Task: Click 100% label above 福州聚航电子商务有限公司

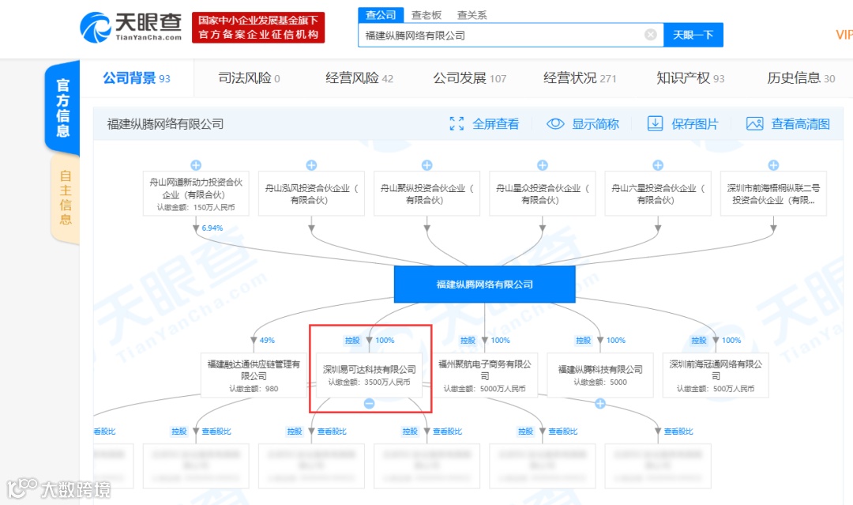Action: pos(501,340)
